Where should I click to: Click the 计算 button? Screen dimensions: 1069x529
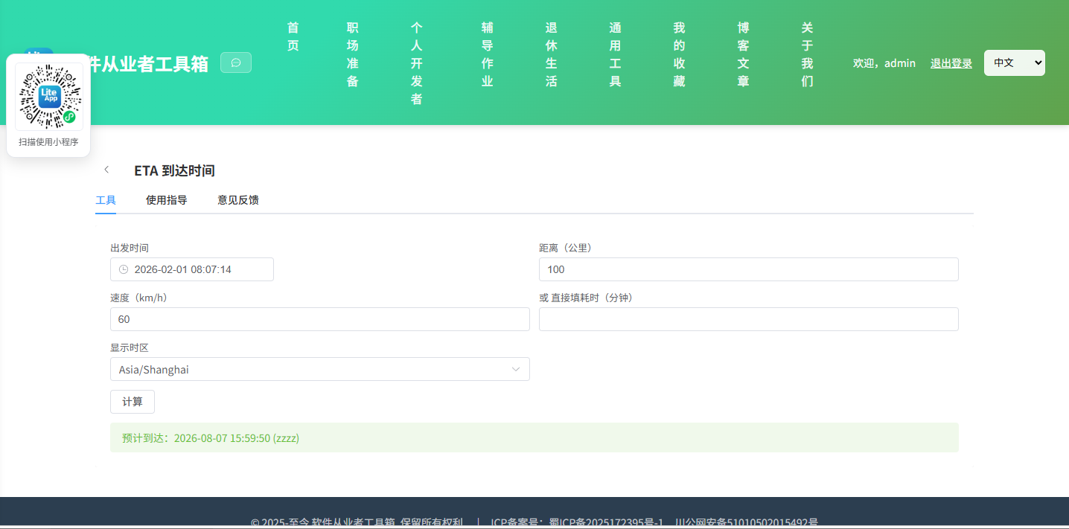point(133,402)
